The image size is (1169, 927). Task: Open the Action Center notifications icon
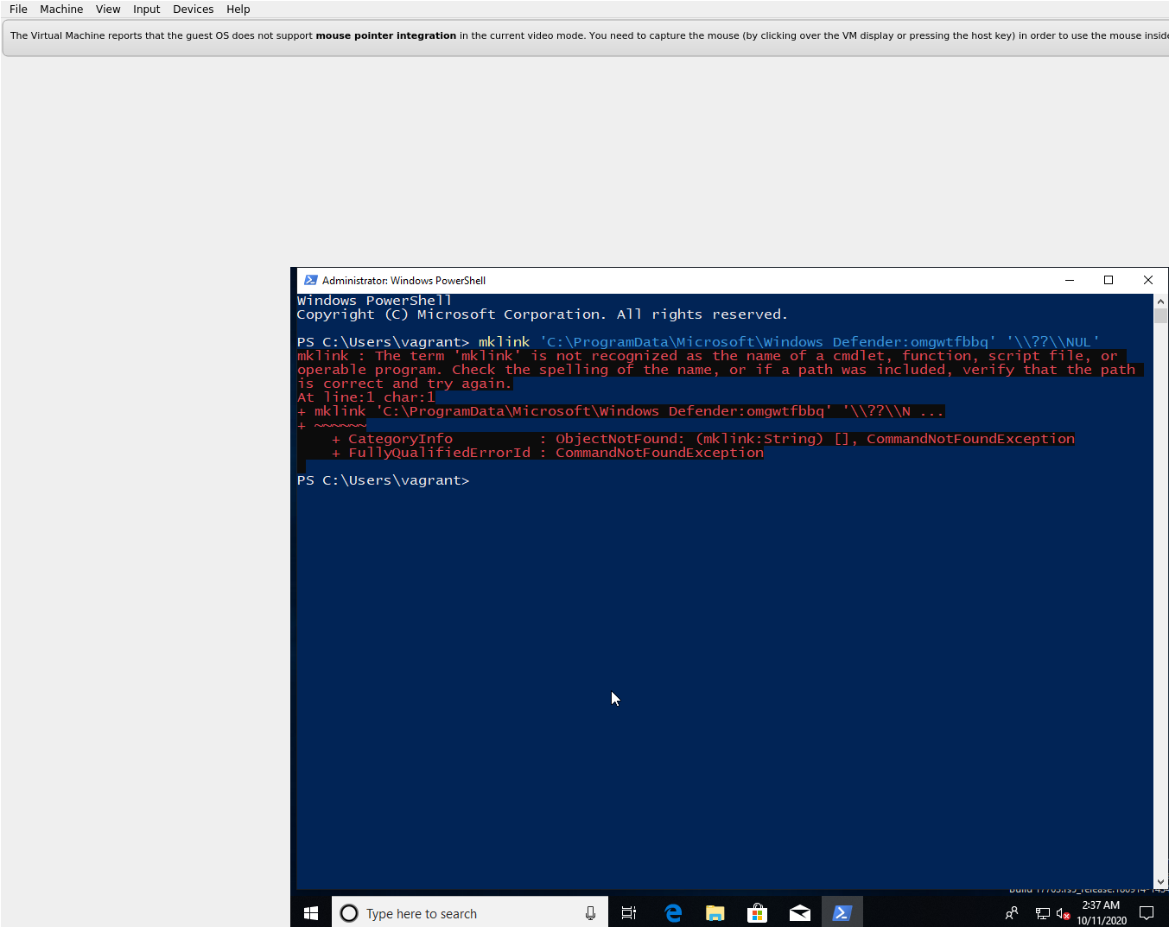(1147, 913)
